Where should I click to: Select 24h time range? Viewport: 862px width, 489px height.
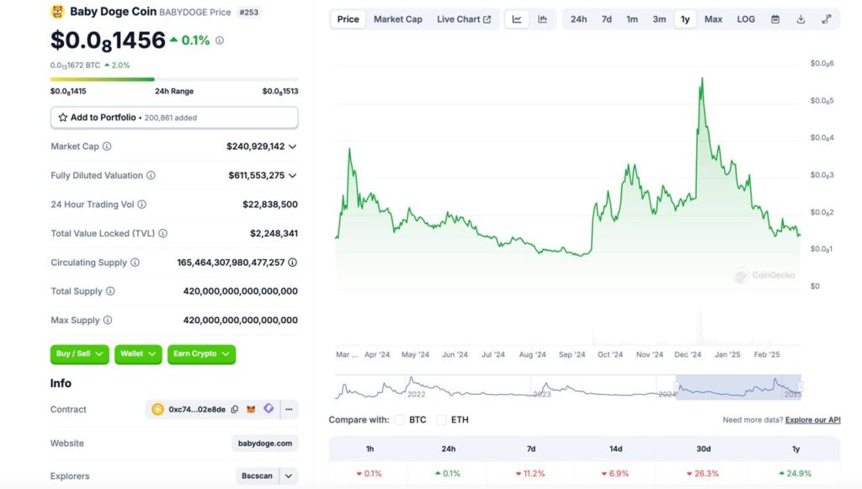[x=578, y=19]
